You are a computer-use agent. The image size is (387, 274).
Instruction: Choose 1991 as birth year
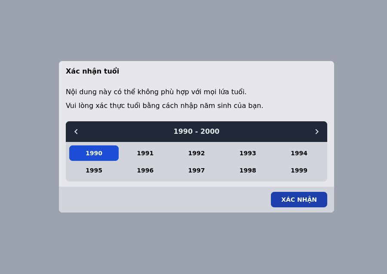point(145,153)
